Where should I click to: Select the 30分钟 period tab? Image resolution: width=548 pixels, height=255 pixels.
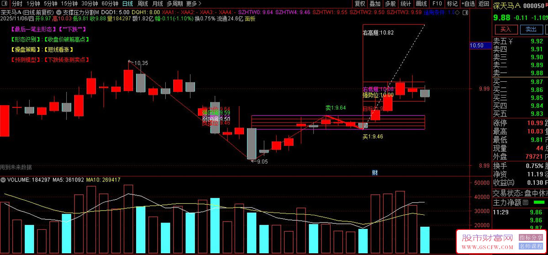[x=89, y=4]
